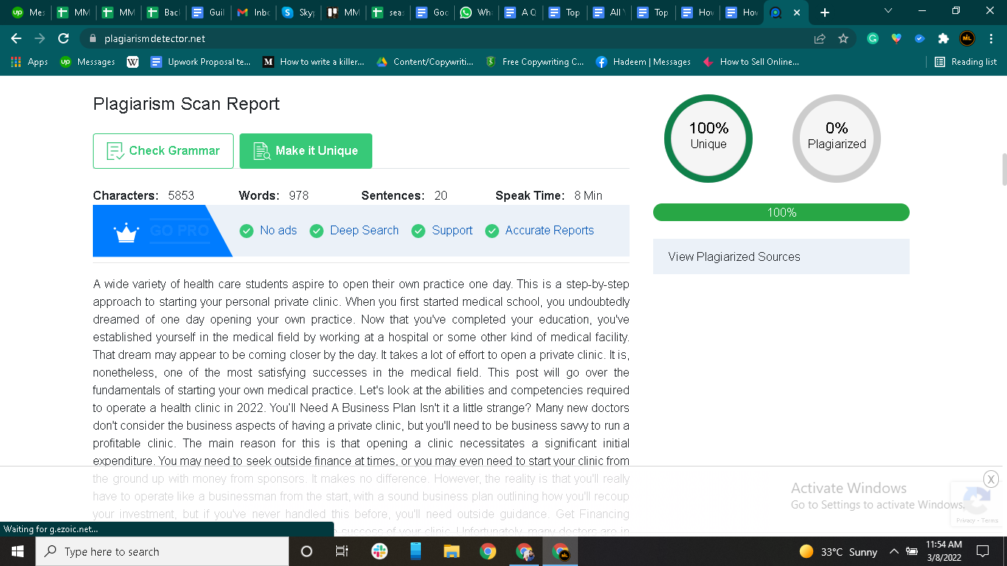Add a new browser tab
Viewport: 1007px width, 566px height.
[x=825, y=13]
